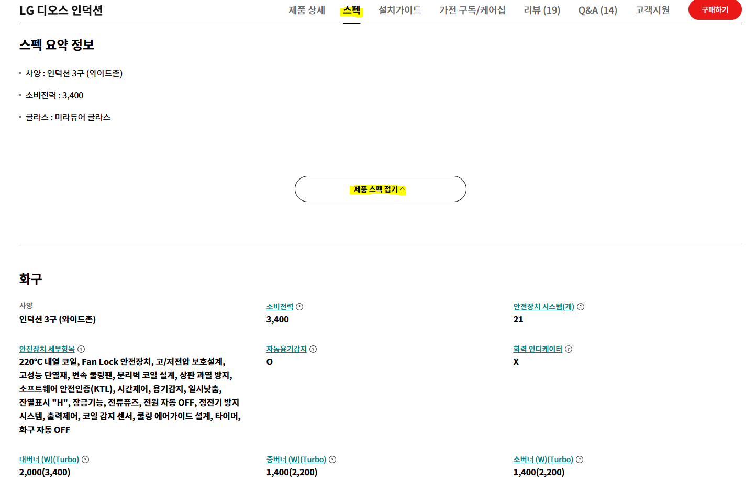Open the 안전장치 세부항목 term link
Image resolution: width=756 pixels, height=481 pixels.
(x=47, y=349)
